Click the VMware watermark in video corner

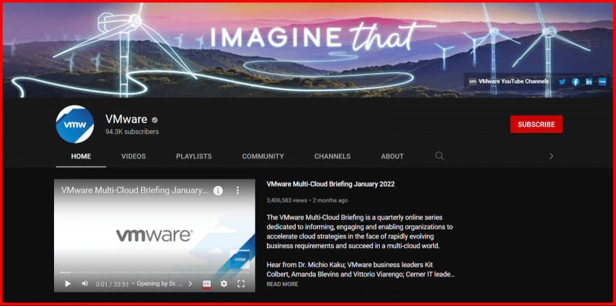tap(240, 259)
